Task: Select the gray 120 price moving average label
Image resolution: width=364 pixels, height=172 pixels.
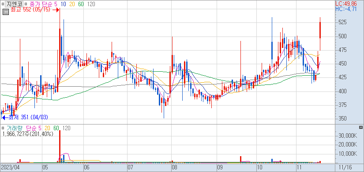Action: pos(91,4)
